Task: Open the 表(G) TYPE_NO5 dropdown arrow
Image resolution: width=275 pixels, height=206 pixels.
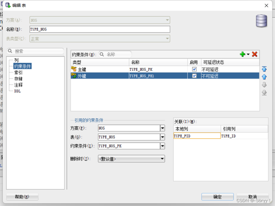Action: click(162, 137)
